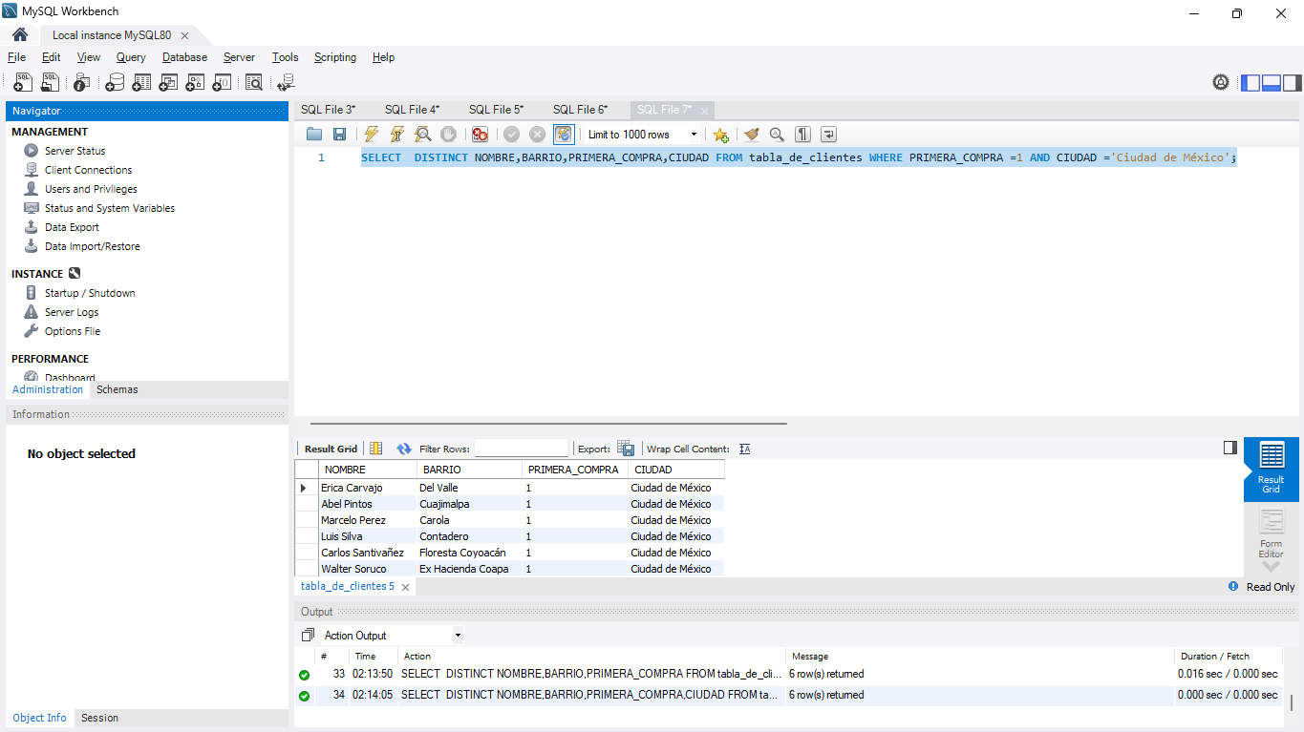Open the Query menu
Image resolution: width=1304 pixels, height=732 pixels.
coord(131,57)
